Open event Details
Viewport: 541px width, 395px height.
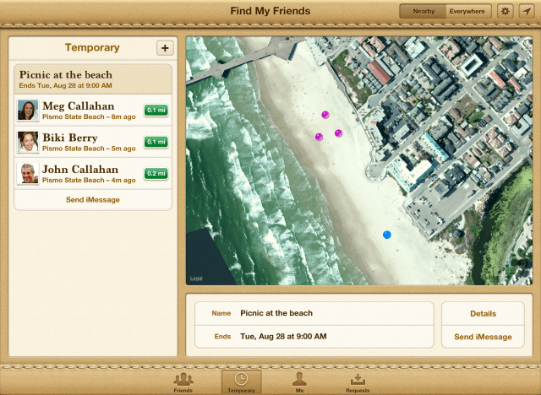pyautogui.click(x=483, y=313)
